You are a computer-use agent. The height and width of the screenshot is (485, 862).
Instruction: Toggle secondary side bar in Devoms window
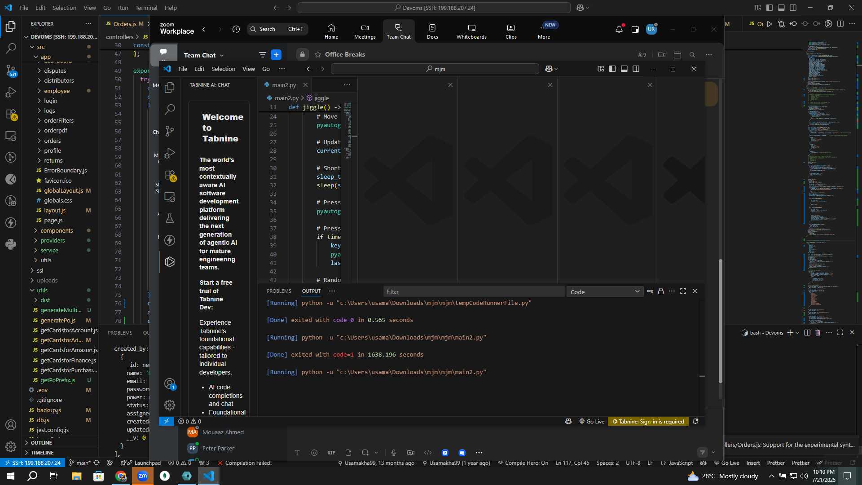(793, 8)
